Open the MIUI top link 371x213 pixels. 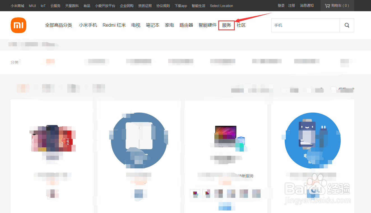pyautogui.click(x=33, y=6)
